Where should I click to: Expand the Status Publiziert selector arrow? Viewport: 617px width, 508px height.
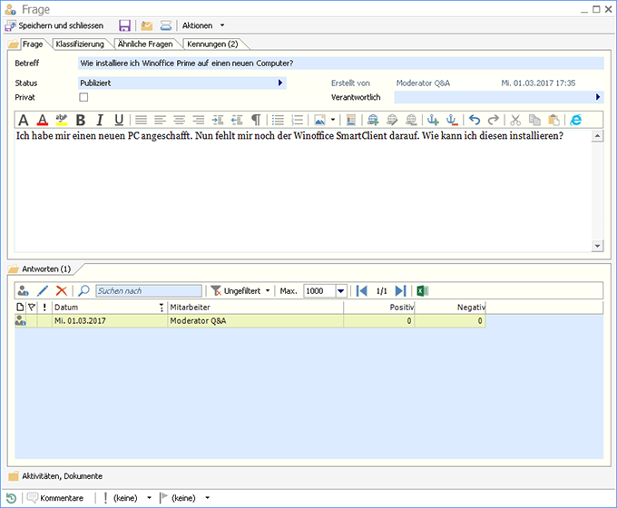[x=280, y=83]
